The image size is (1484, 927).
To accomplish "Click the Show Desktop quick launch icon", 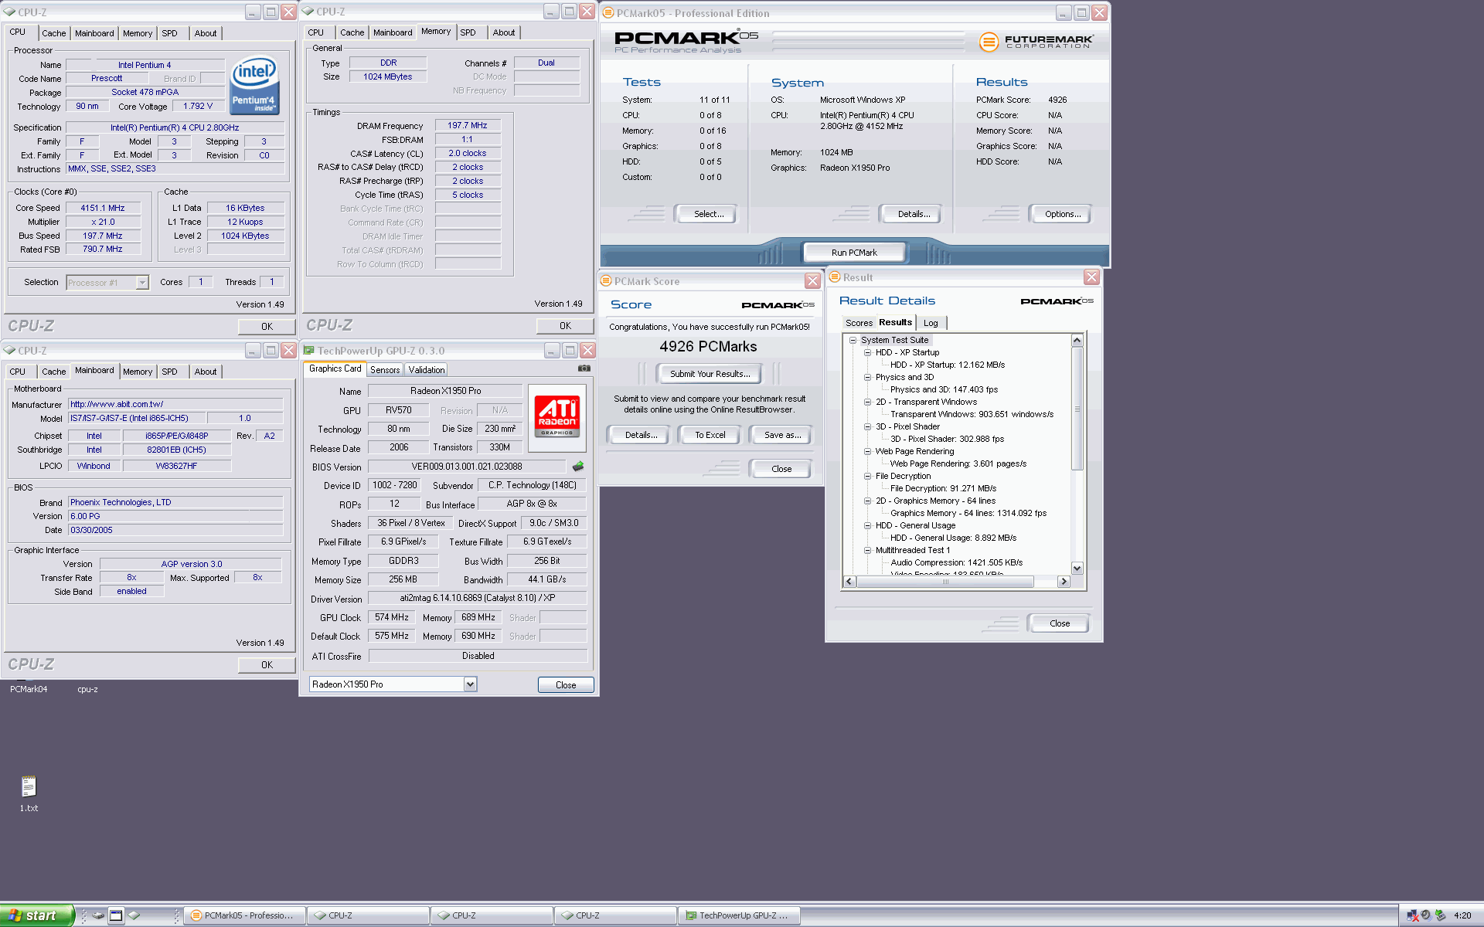I will tap(116, 915).
